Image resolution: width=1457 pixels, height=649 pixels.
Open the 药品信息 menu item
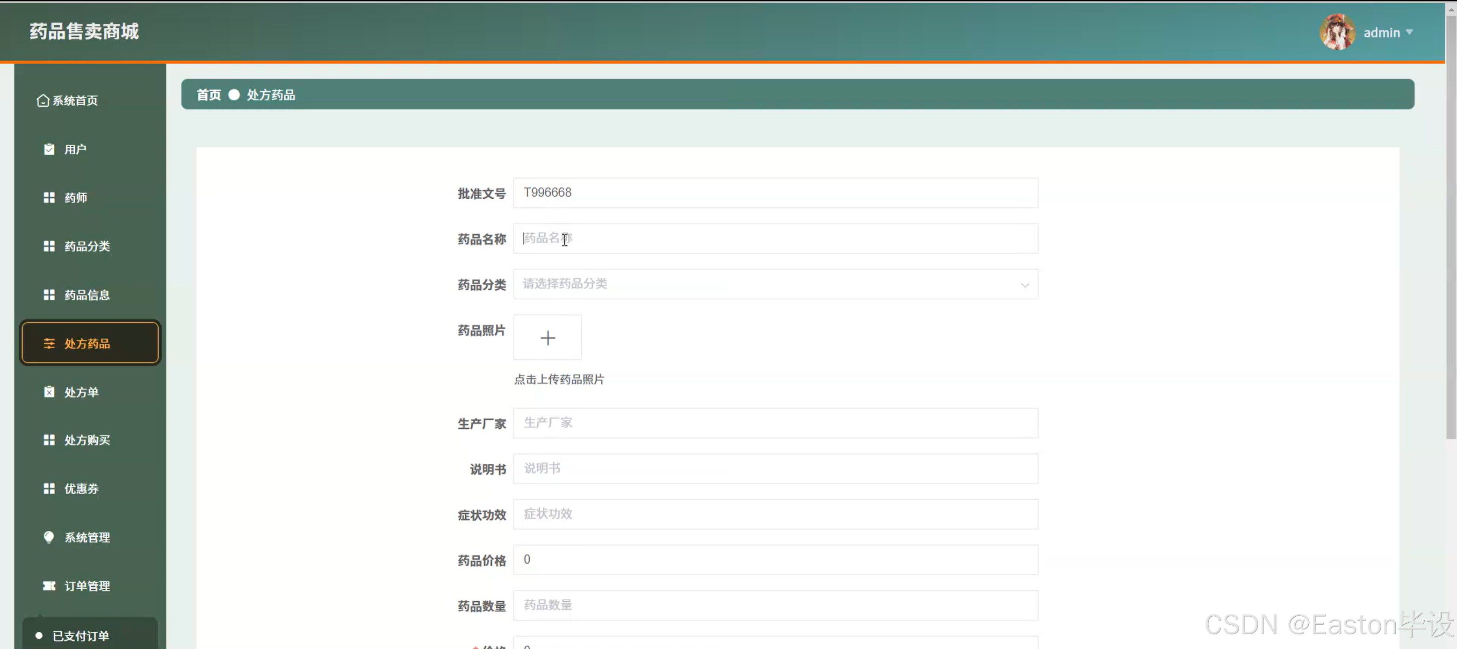pyautogui.click(x=90, y=296)
